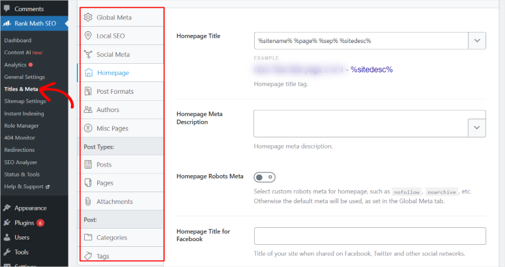Select the Post Formats tab
The image size is (505, 267).
121,91
